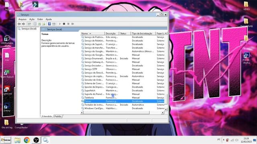Click the list's vertical scrollbar up arrow
The width and height of the screenshot is (257, 144).
[x=166, y=34]
